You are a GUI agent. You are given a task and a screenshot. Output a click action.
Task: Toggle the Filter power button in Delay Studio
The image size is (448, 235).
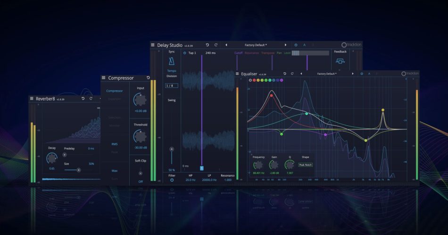coord(172,180)
